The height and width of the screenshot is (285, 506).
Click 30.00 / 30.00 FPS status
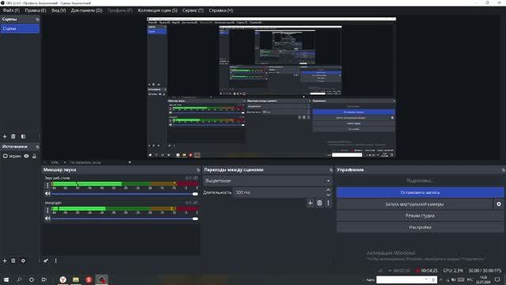point(485,270)
